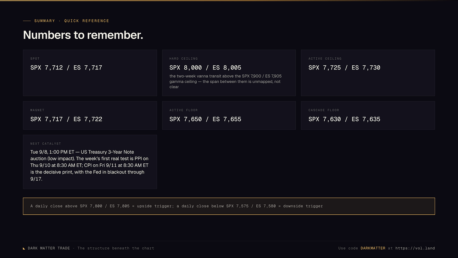Select the Cascade Floor label text
Viewport: 458px width, 258px height.
[x=324, y=110]
